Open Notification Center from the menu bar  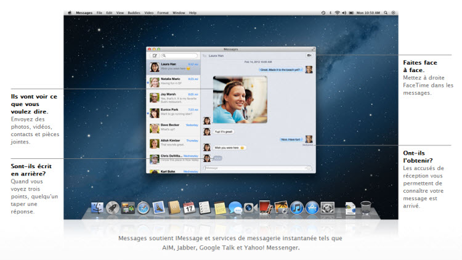(x=394, y=13)
